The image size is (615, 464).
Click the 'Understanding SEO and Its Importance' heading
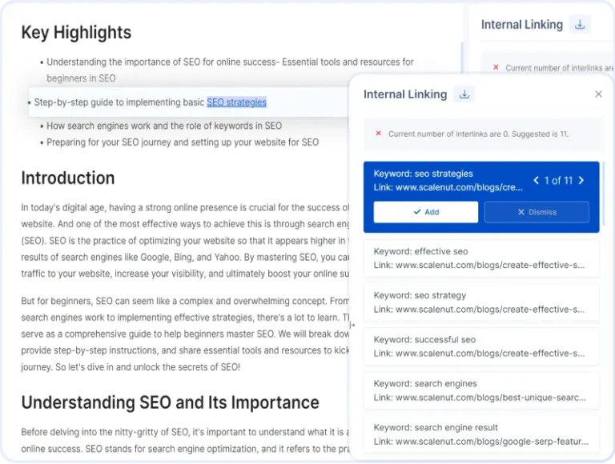coord(170,402)
